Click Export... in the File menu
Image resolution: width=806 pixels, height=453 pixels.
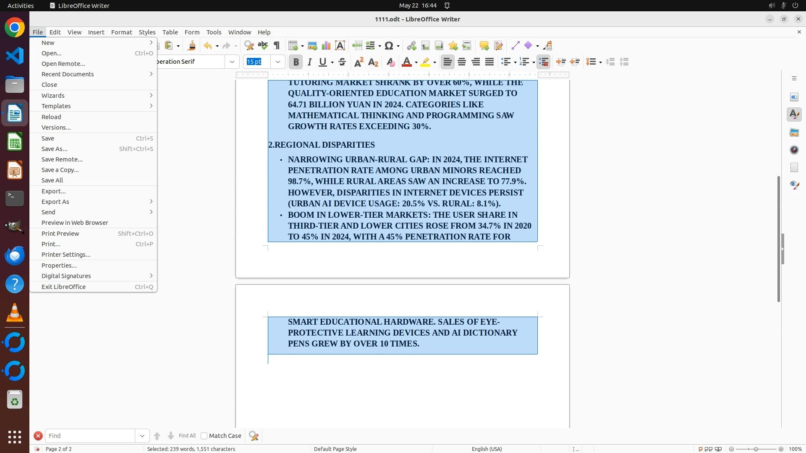[54, 191]
